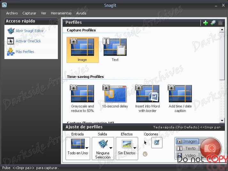Toggle preview in editor option icon
Viewport: 228px width, 171px height.
pyautogui.click(x=157, y=142)
